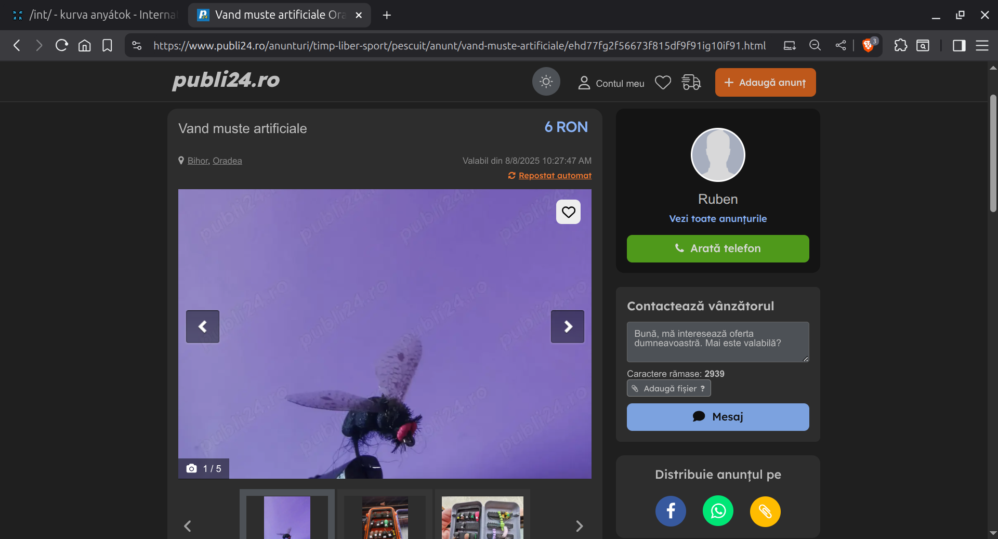Show previous photo in main gallery

pos(203,326)
